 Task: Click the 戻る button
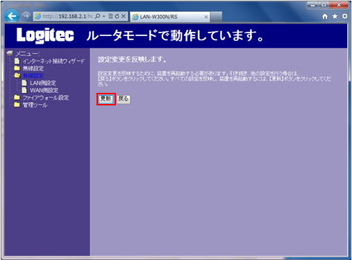coord(124,99)
